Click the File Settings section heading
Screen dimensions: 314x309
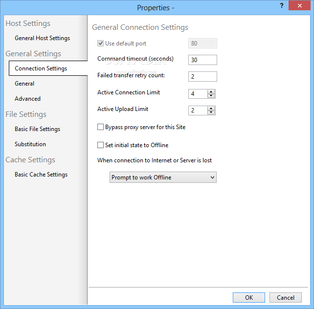[x=26, y=114]
